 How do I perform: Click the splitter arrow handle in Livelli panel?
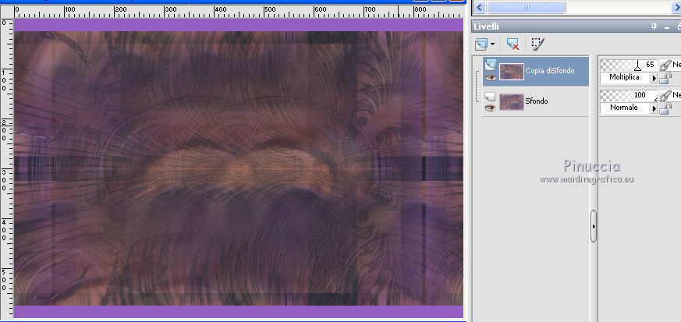[594, 226]
